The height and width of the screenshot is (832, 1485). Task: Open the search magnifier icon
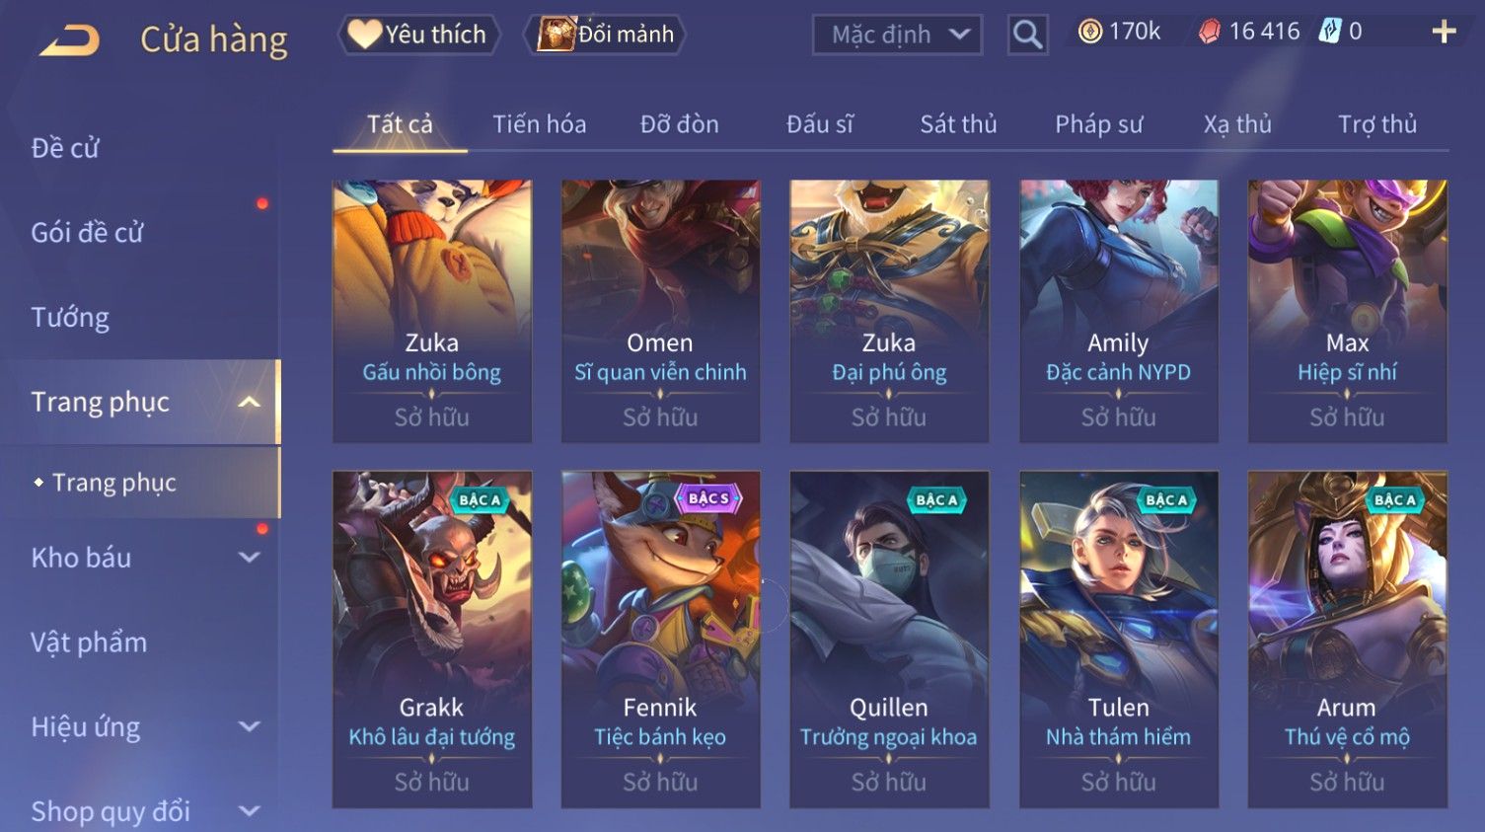pyautogui.click(x=1027, y=36)
